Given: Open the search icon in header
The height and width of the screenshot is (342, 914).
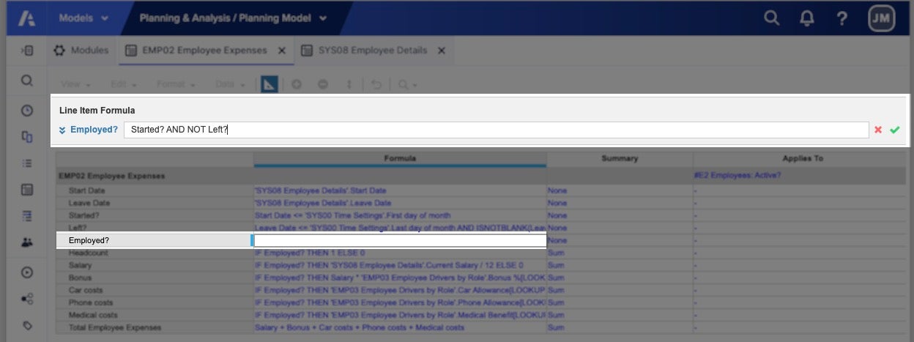Looking at the screenshot, I should (771, 18).
